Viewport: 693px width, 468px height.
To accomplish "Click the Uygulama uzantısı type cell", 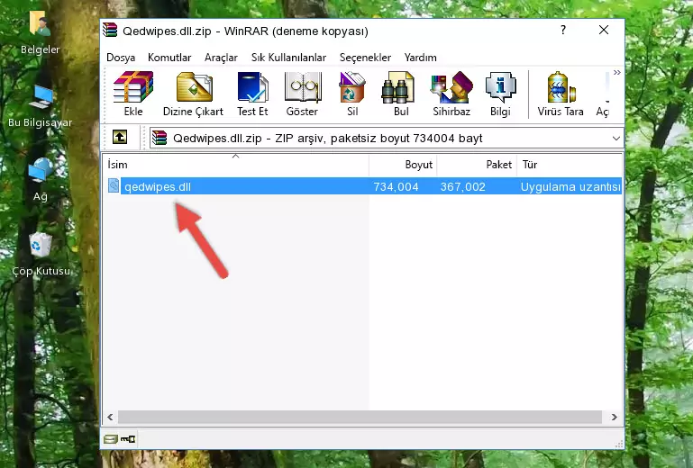I will (570, 187).
